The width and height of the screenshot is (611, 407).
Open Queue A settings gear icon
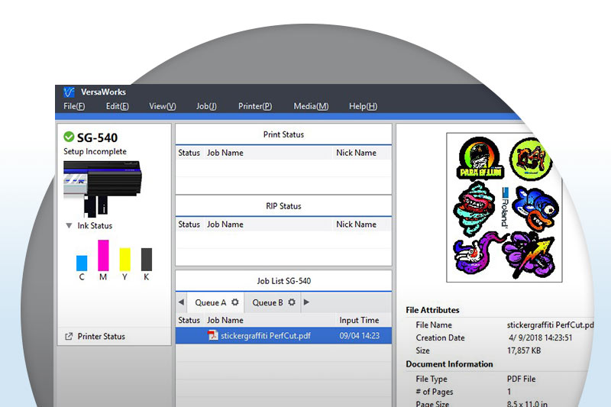coord(235,302)
